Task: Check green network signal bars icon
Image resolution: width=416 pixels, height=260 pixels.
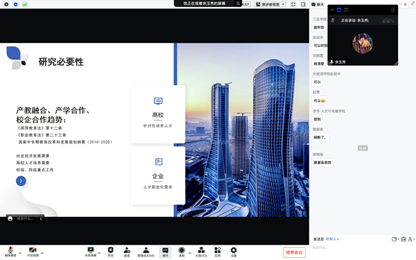Action: [25, 4]
